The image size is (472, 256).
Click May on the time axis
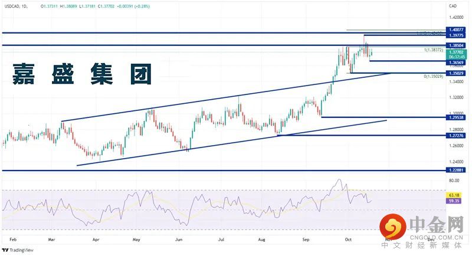[136, 239]
